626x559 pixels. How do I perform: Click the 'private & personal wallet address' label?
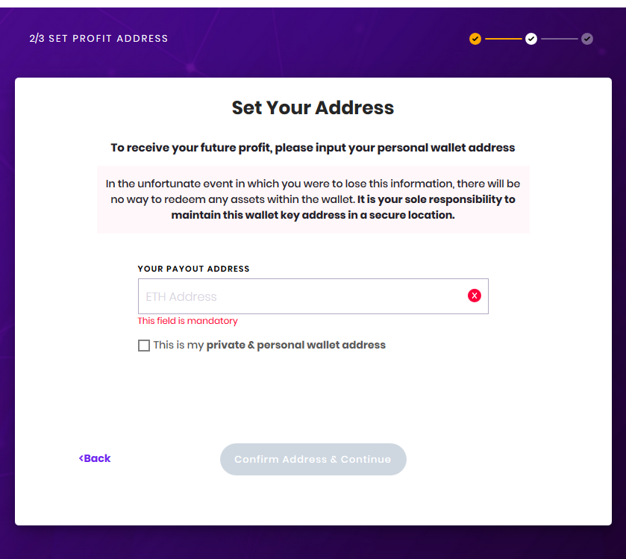tap(295, 345)
